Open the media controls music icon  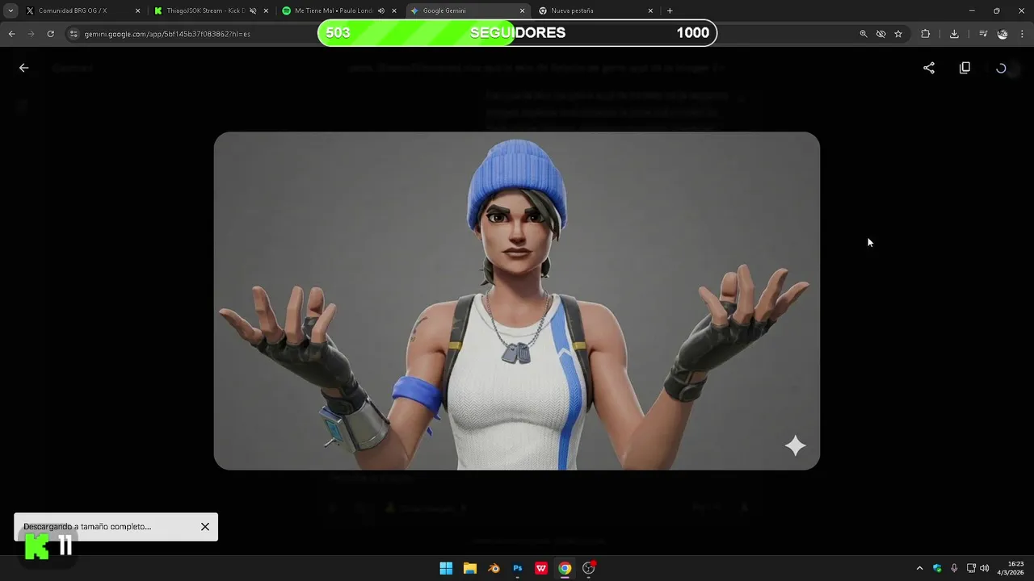[x=983, y=34]
